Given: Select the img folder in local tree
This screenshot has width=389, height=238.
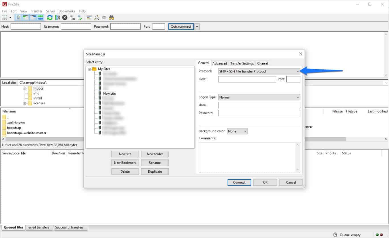Looking at the screenshot, I should 36,93.
